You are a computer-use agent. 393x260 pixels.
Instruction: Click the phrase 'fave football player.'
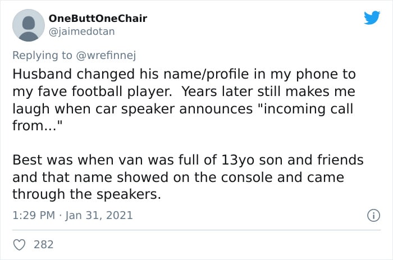click(105, 92)
